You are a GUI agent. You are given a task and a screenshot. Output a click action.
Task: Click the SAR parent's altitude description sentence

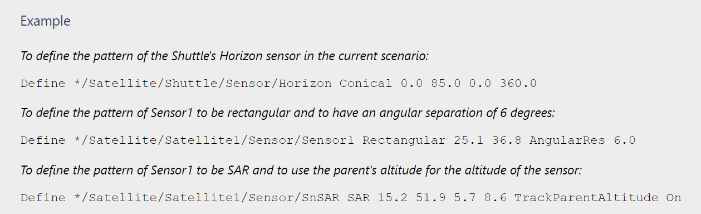point(301,169)
